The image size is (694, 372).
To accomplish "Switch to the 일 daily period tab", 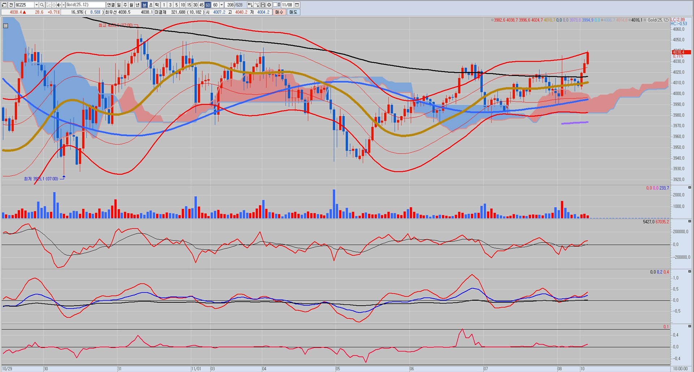I will click(x=119, y=5).
